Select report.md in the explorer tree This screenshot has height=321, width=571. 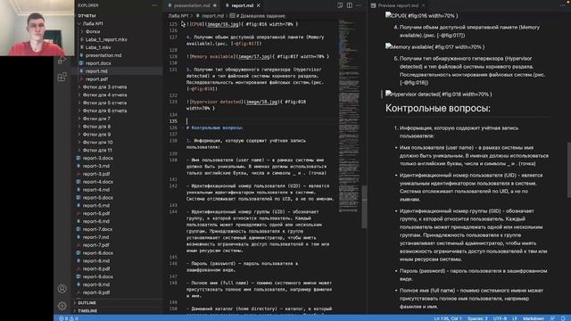tap(96, 71)
